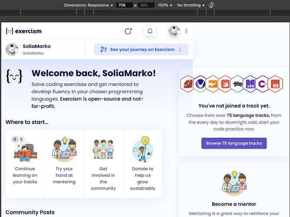The height and width of the screenshot is (217, 290).
Task: Click the Exercism logo in header
Action: click(x=23, y=31)
